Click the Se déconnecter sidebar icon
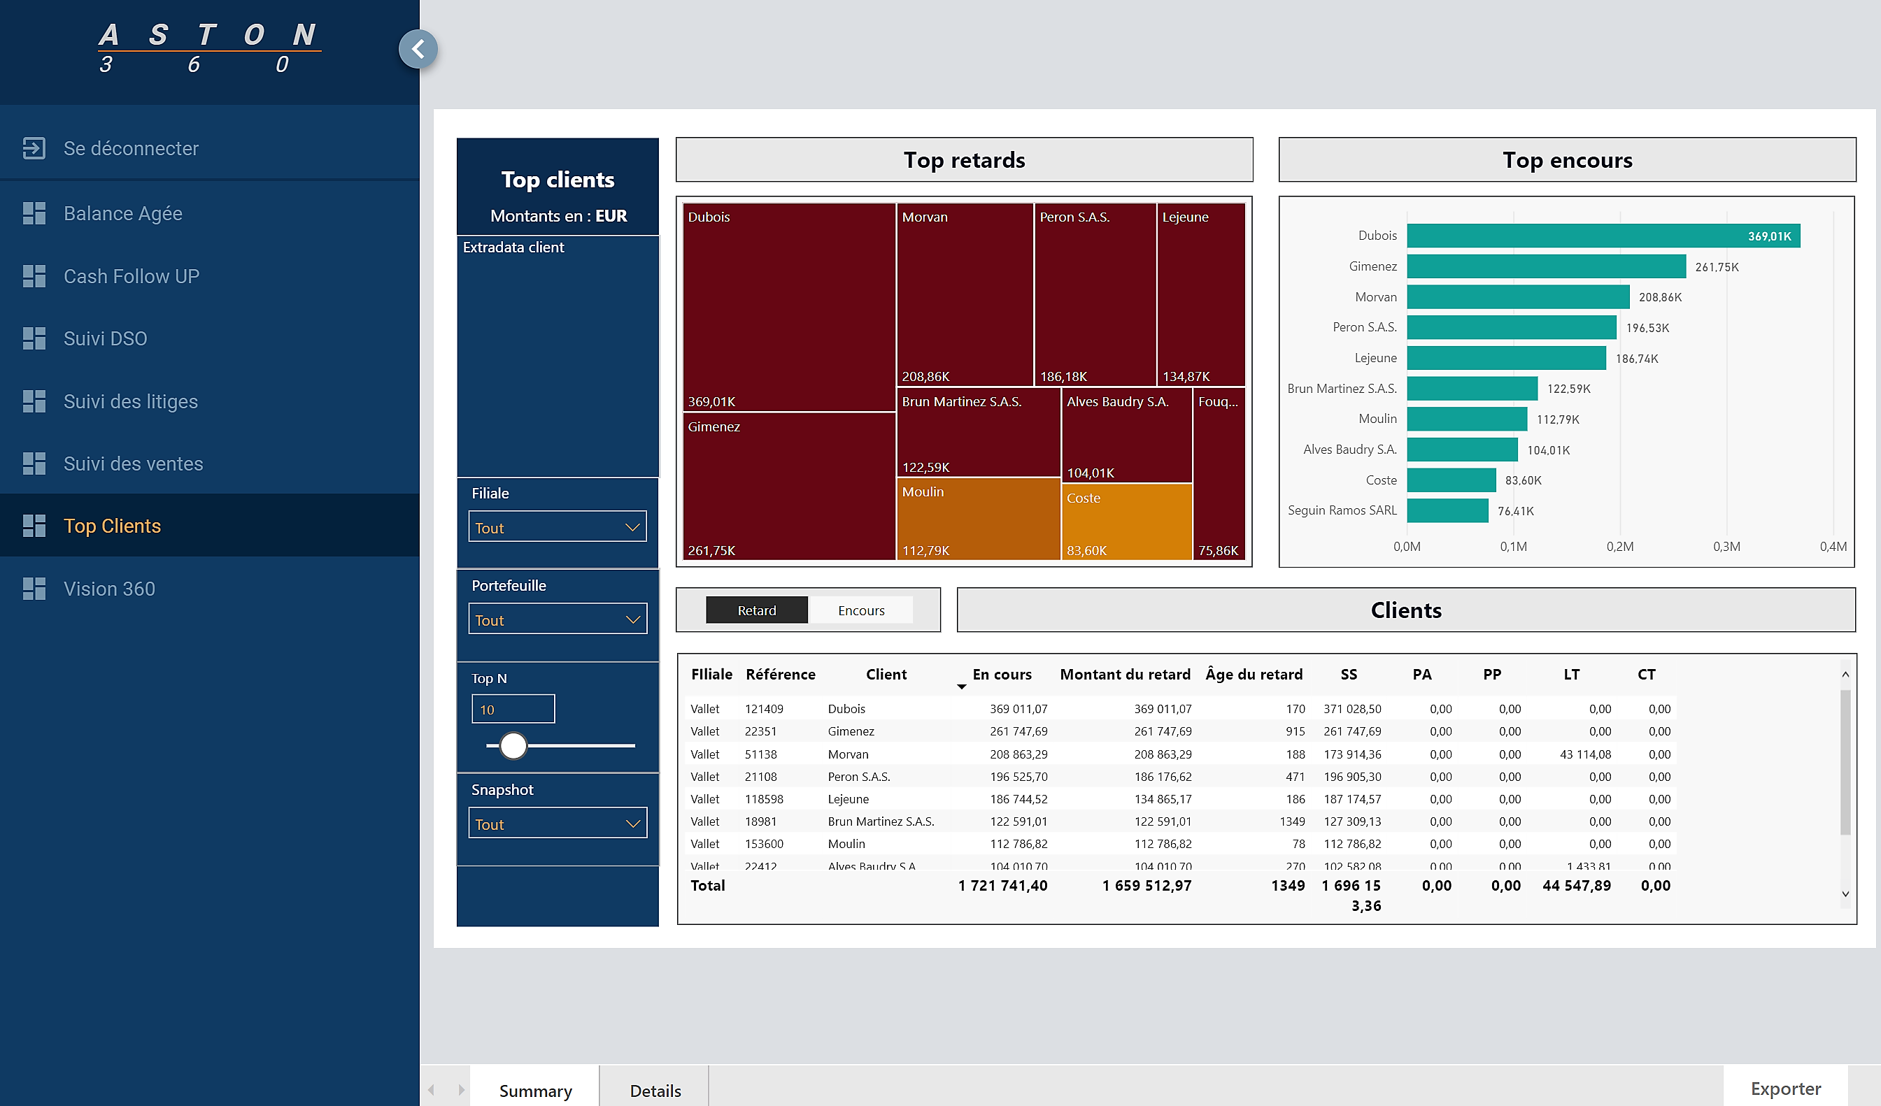Image resolution: width=1881 pixels, height=1106 pixels. tap(36, 148)
